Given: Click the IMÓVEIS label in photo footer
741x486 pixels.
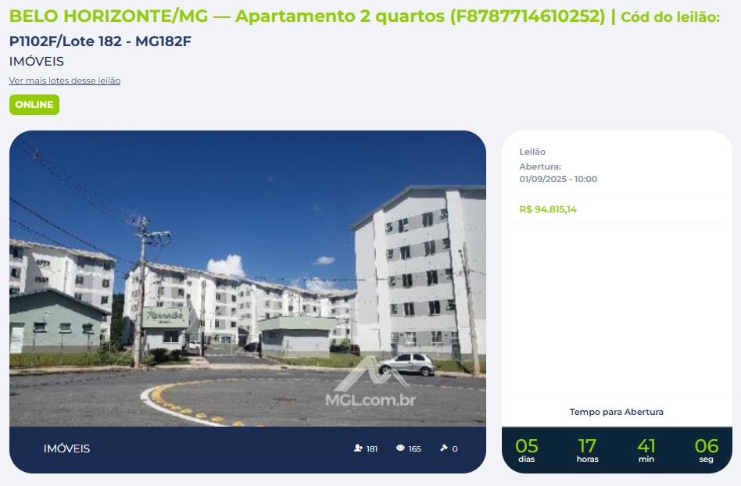Looking at the screenshot, I should point(66,448).
